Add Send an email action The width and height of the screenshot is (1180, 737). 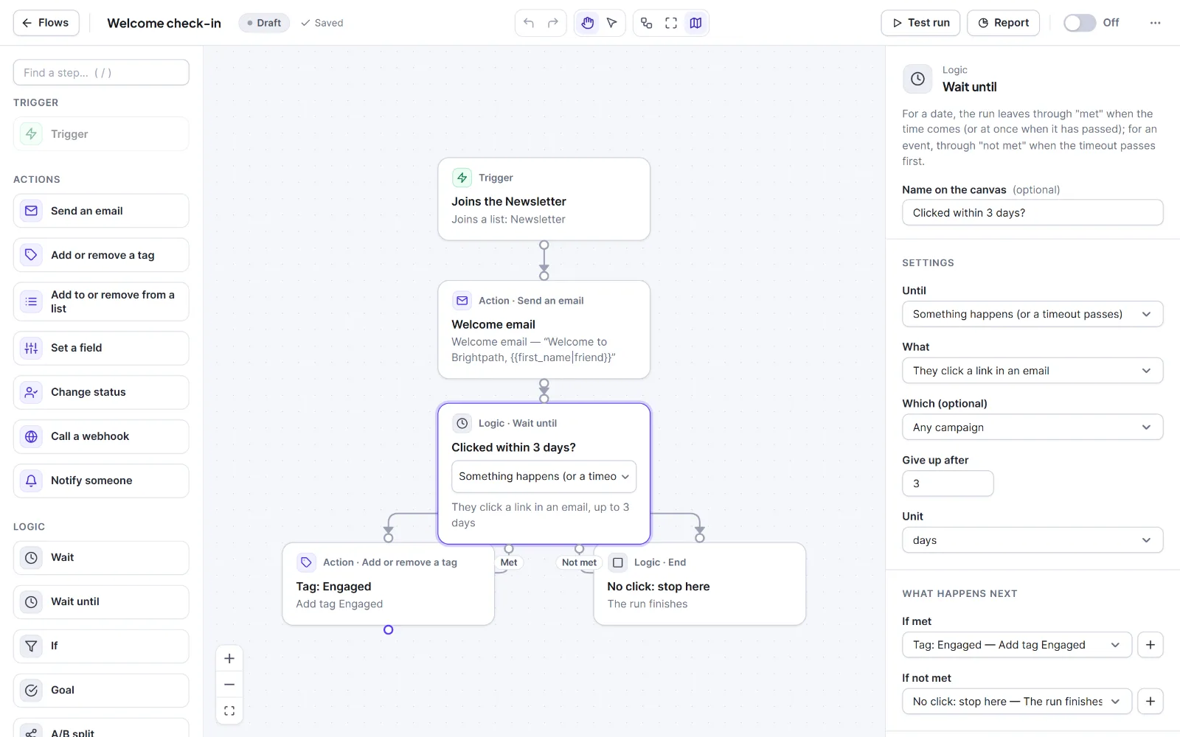pos(101,211)
